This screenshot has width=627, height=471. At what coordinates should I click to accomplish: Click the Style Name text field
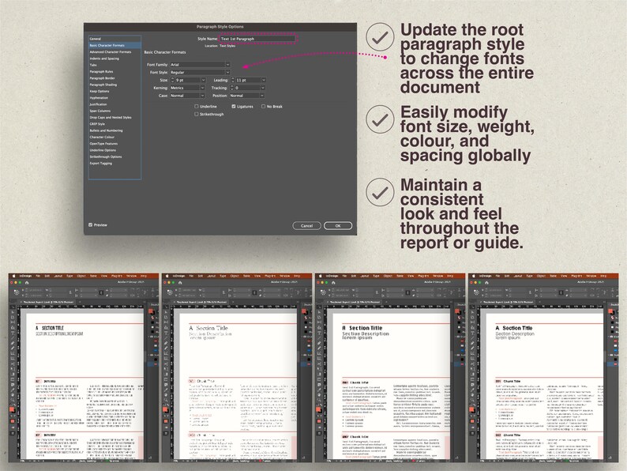coord(258,39)
